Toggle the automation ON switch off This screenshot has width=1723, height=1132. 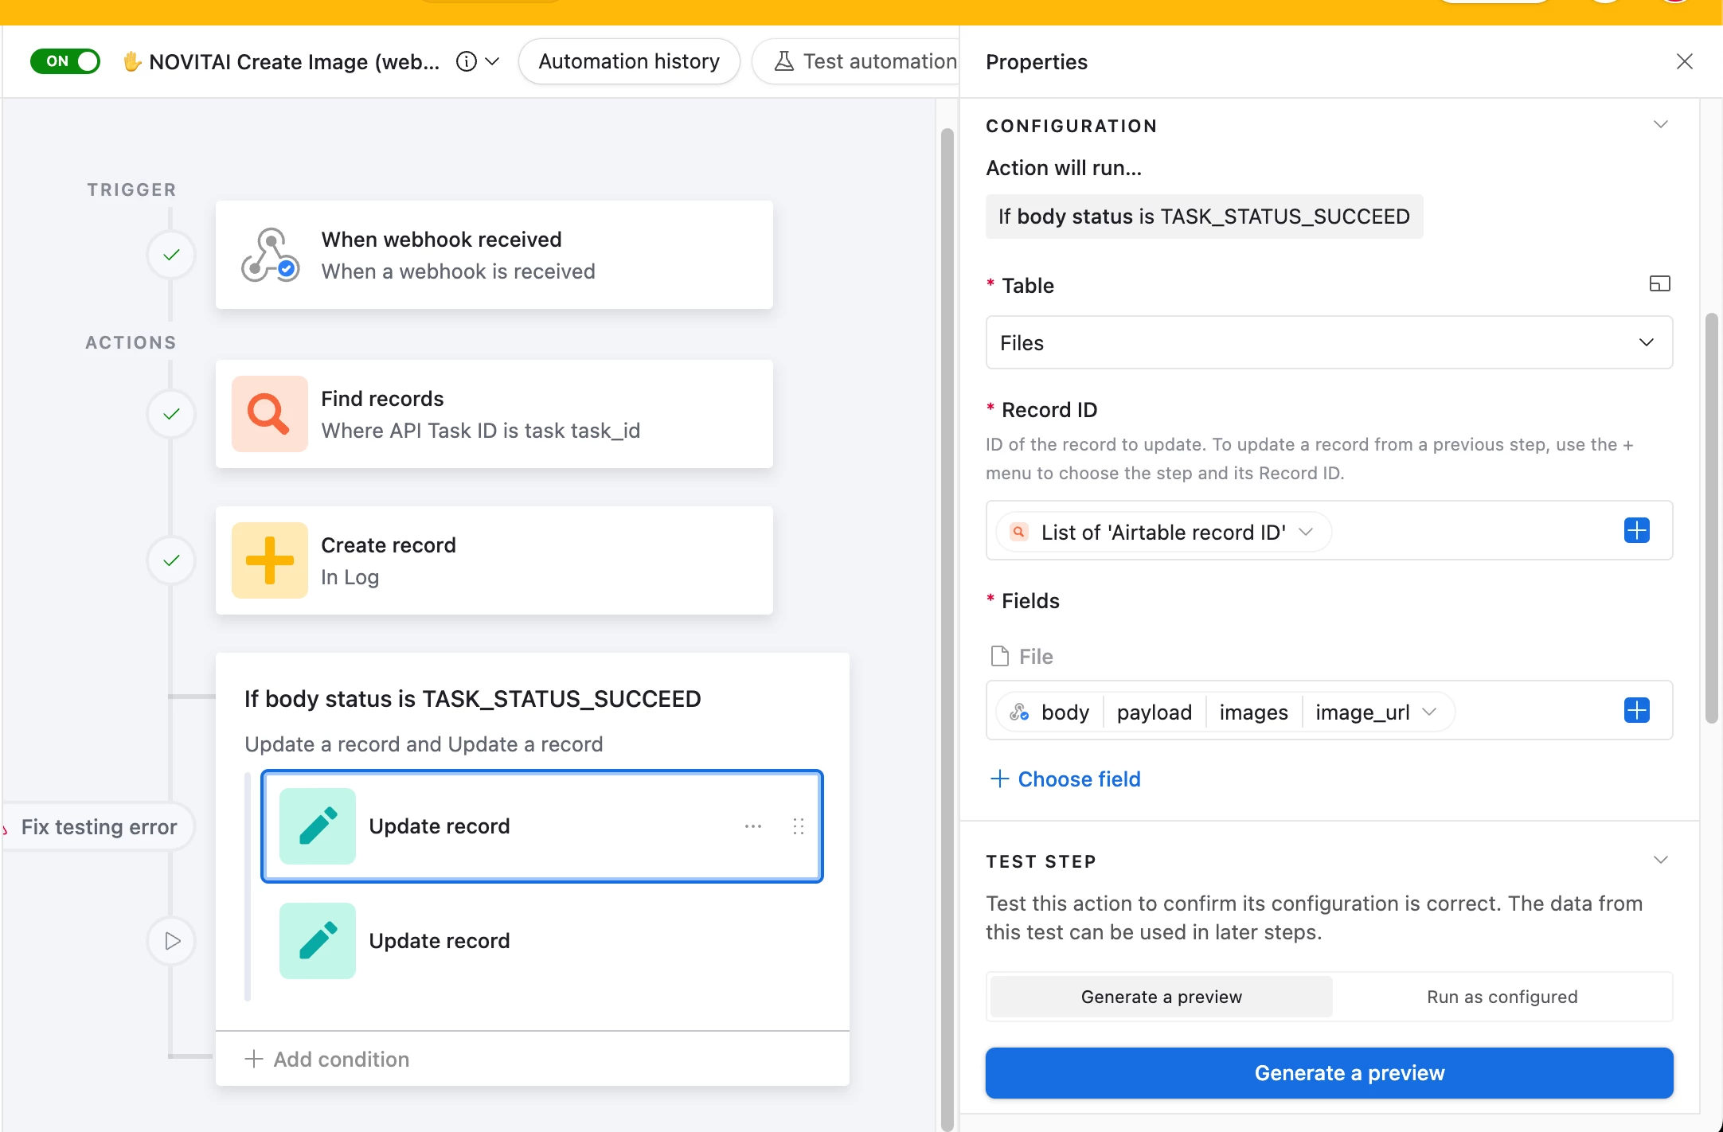65,61
